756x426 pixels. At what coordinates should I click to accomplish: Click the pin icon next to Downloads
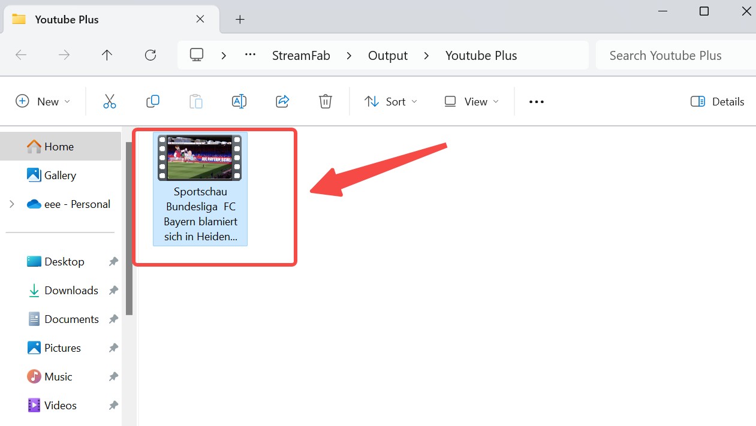[113, 291]
